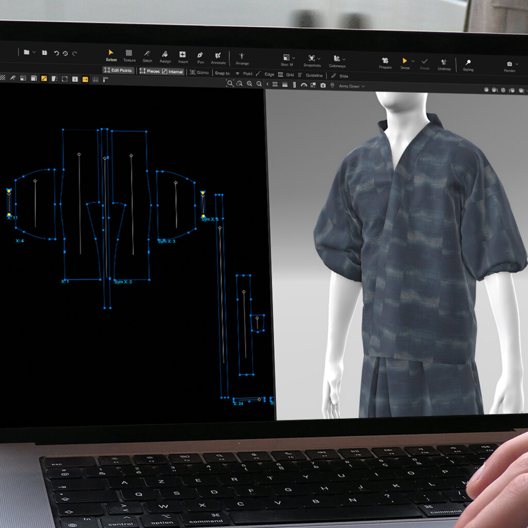Undo the last action
Image resolution: width=528 pixels, height=528 pixels.
coord(56,53)
